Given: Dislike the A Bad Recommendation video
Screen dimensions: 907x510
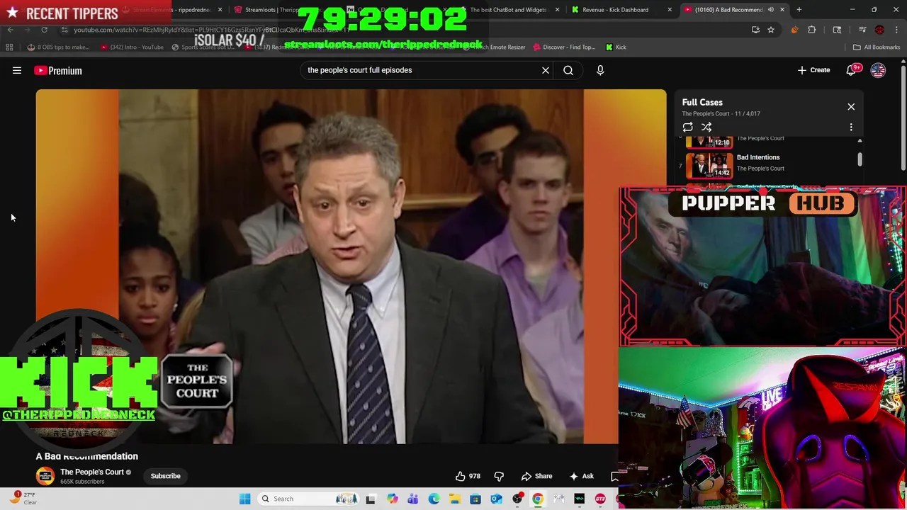Looking at the screenshot, I should (499, 476).
